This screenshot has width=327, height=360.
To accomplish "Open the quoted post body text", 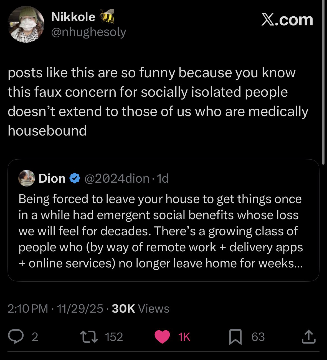I will pos(160,231).
